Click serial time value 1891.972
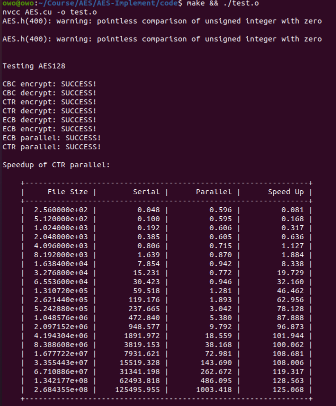Screen dimensions: 336x406 [142, 336]
